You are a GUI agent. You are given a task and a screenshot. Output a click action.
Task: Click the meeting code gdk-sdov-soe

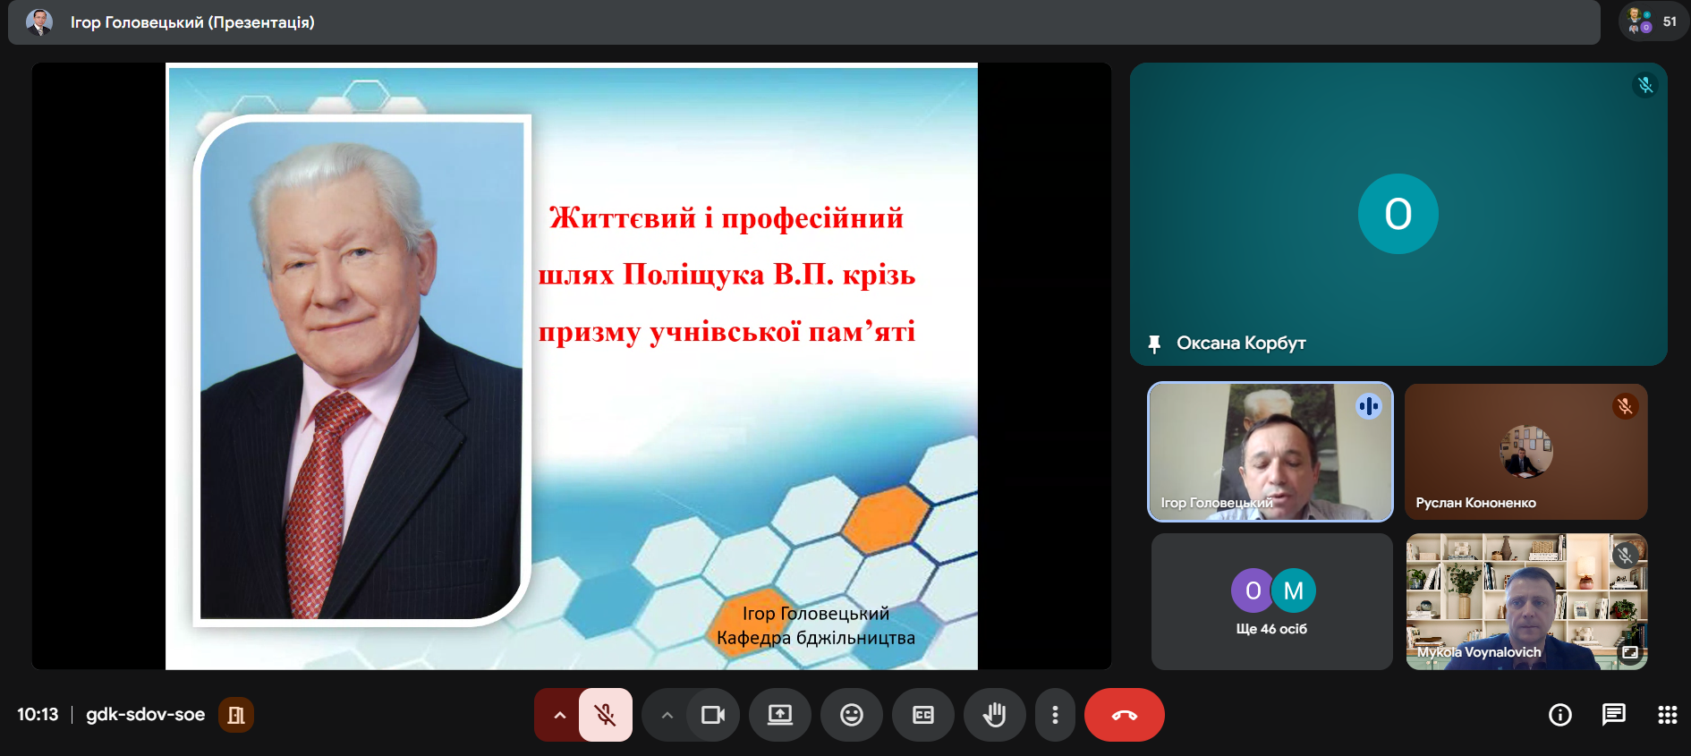click(x=146, y=715)
